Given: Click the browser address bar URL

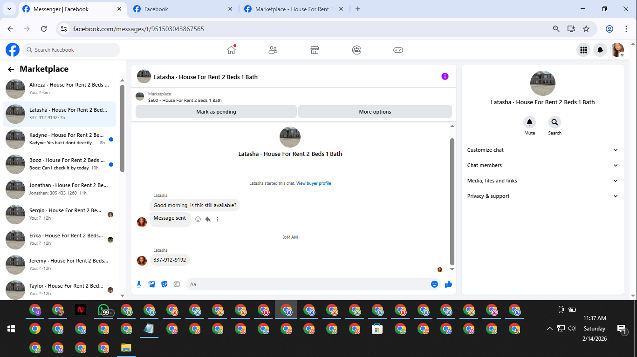Looking at the screenshot, I should pos(138,29).
